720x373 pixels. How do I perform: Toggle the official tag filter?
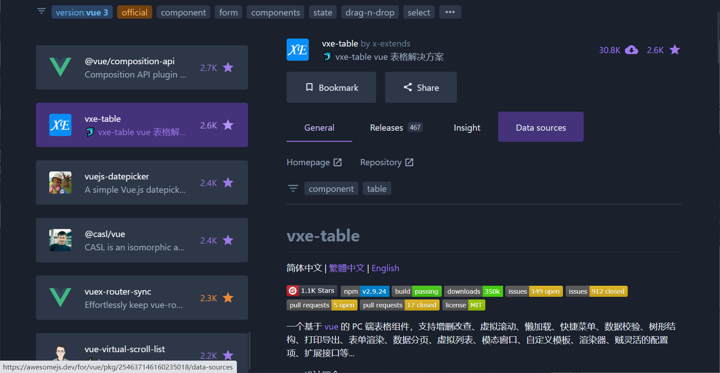pos(134,12)
